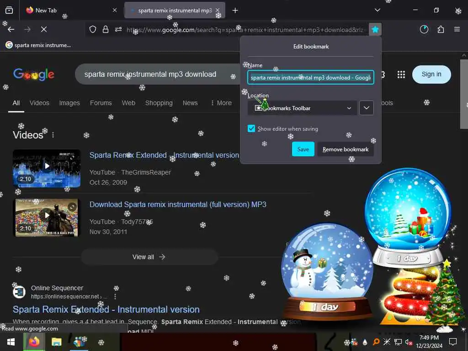Open a new tab with plus button
Image resolution: width=468 pixels, height=351 pixels.
pyautogui.click(x=235, y=11)
